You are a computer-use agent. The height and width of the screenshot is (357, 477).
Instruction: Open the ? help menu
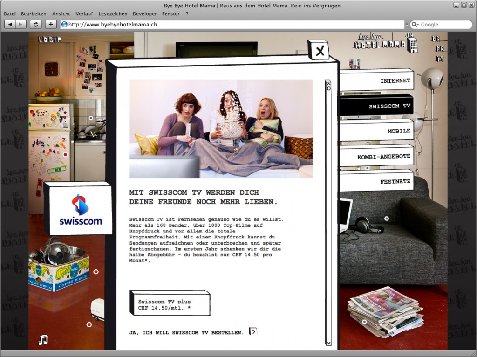tap(187, 13)
